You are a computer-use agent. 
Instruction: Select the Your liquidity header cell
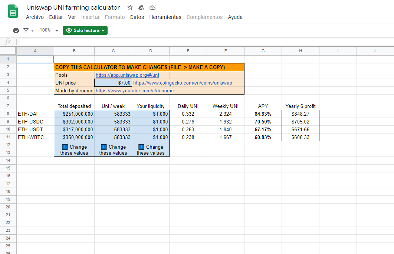pos(151,106)
